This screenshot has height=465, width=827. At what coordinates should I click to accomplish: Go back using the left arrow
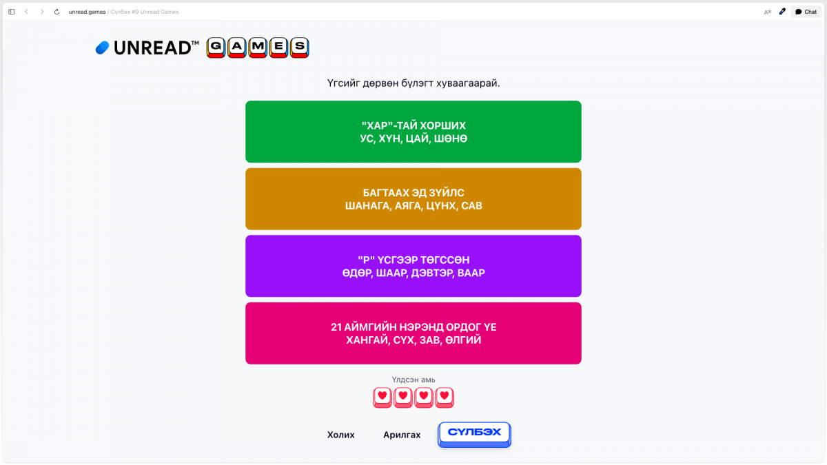click(x=26, y=12)
